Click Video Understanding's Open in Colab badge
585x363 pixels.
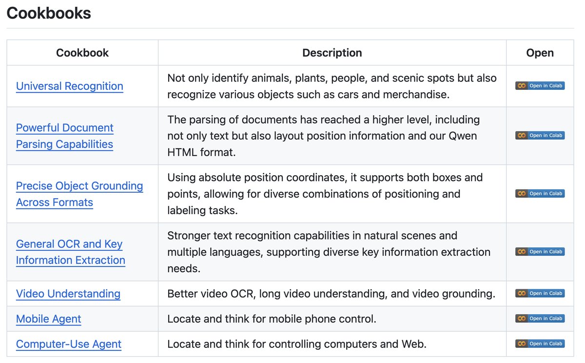[540, 294]
